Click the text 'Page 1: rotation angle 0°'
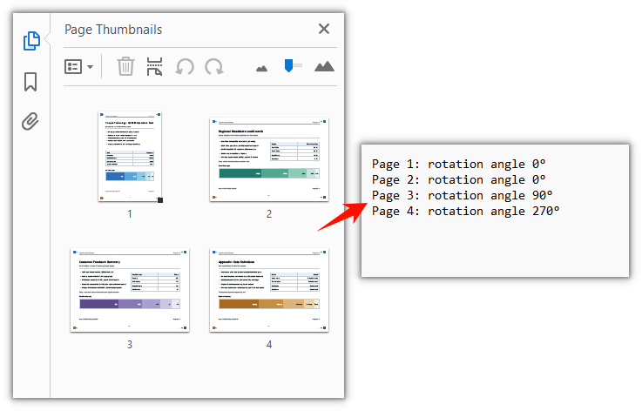The width and height of the screenshot is (642, 411). [x=458, y=165]
